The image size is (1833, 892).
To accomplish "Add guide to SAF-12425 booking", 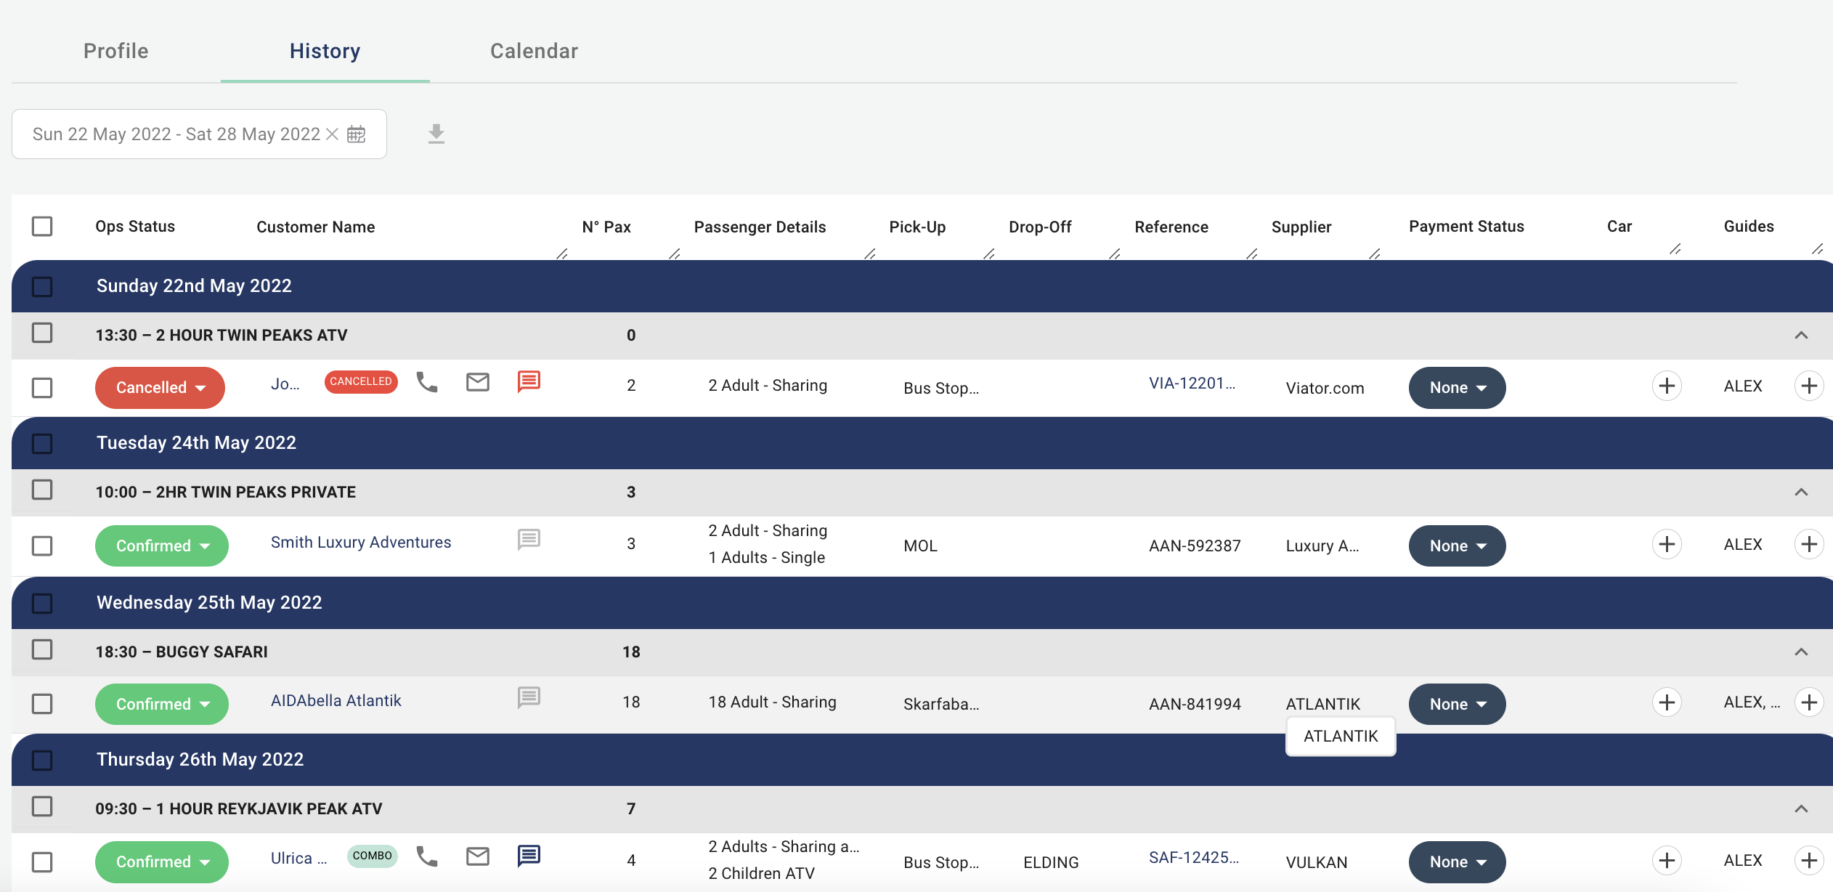I will pos(1809,861).
